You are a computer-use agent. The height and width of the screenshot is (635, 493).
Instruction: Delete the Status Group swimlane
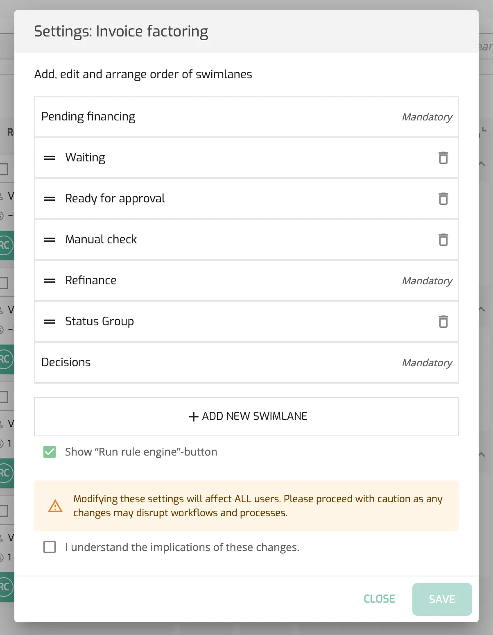(443, 322)
